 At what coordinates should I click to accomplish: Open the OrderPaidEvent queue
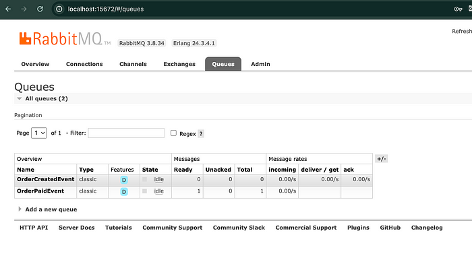40,191
